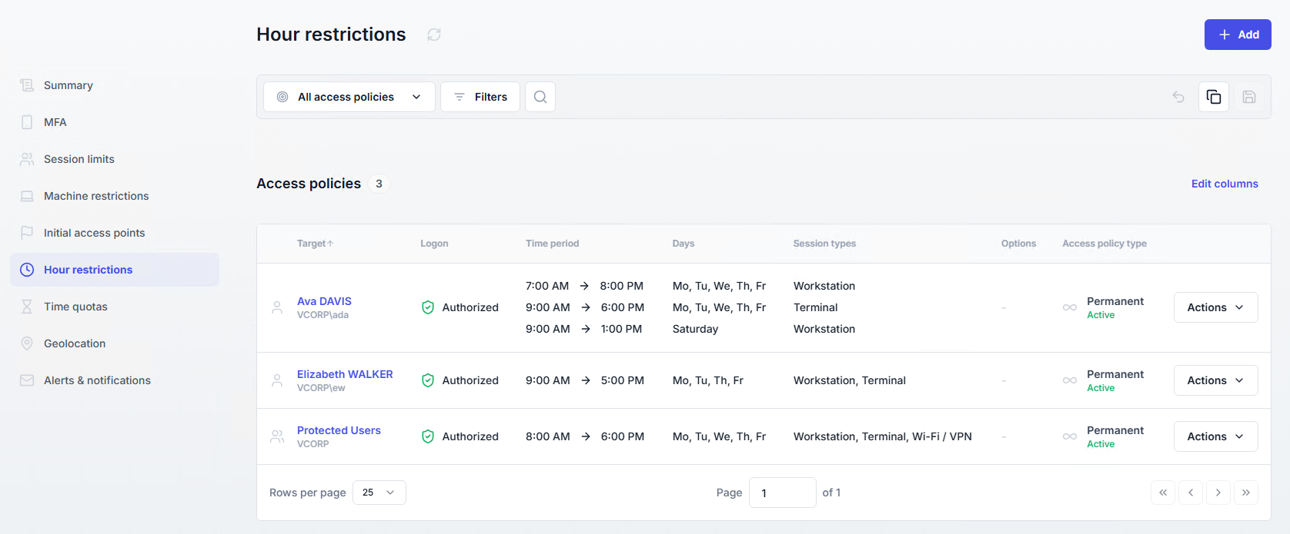Click the undo arrow icon
Screen dimensions: 1290x534
click(1178, 97)
